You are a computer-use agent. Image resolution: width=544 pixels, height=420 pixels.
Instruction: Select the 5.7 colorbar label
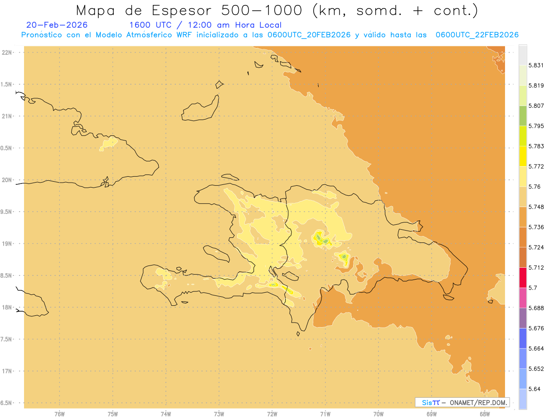point(533,288)
